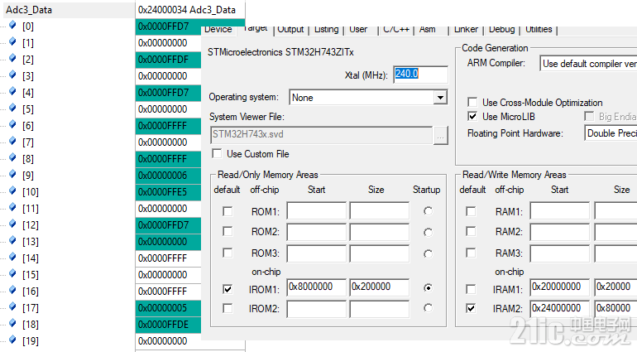637x352 pixels.
Task: Click the blue diamond icon of element [14]
Action: (x=12, y=258)
